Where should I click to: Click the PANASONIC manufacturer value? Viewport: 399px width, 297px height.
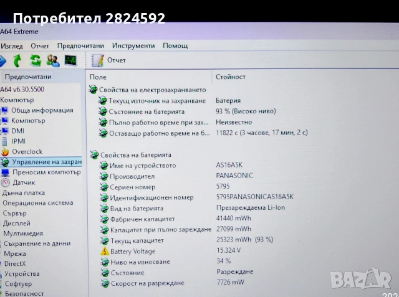234,176
